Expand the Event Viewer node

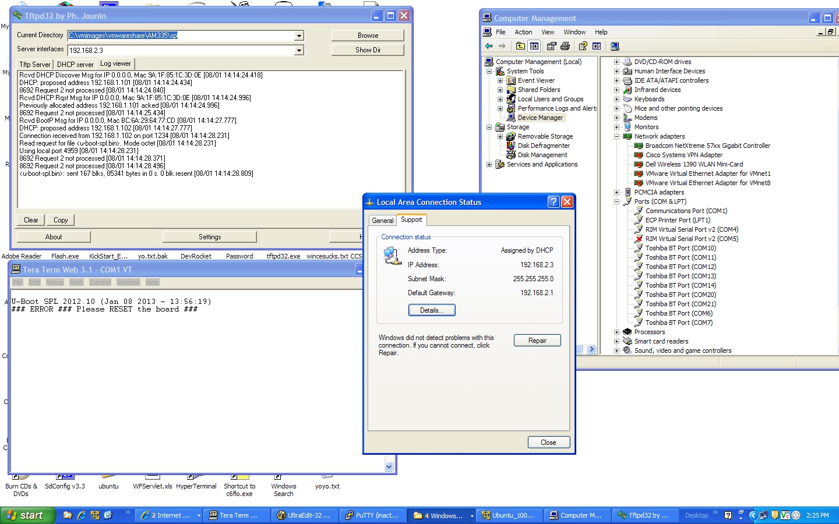[x=500, y=80]
